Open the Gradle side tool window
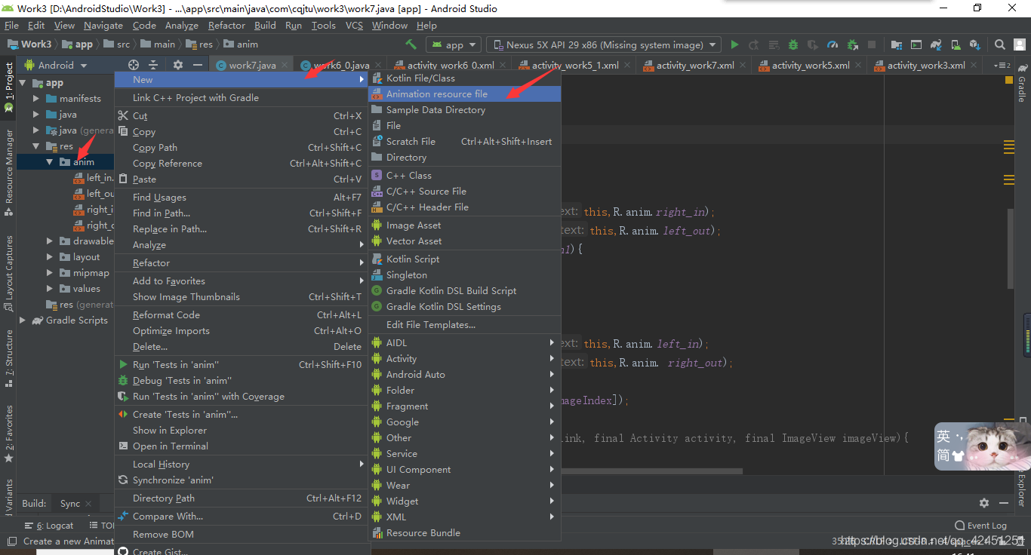 tap(1022, 83)
